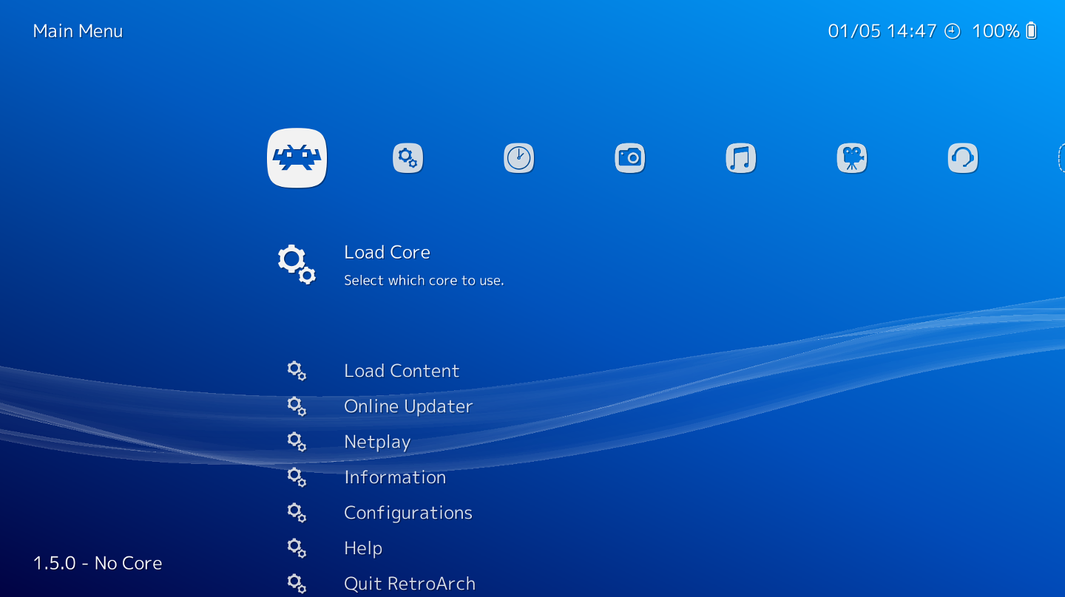Open the Online Updater menu entry
The height and width of the screenshot is (597, 1065).
pos(408,406)
